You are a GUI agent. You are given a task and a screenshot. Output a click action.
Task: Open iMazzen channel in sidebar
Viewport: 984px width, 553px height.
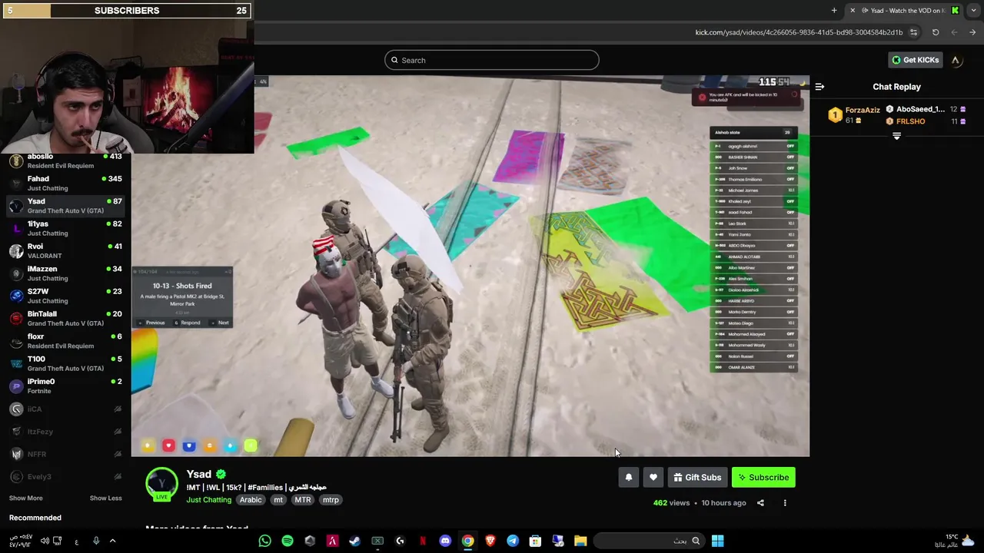point(65,273)
